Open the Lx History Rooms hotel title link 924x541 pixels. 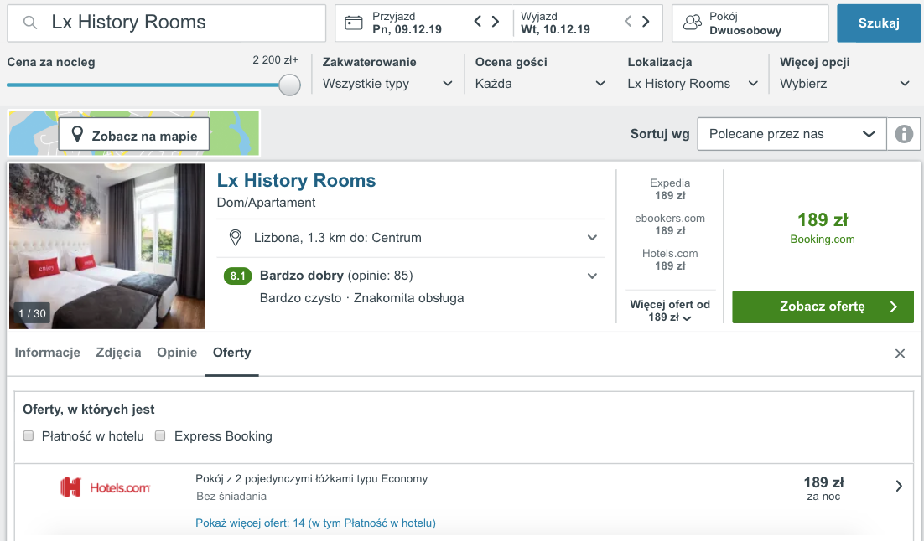click(x=296, y=180)
